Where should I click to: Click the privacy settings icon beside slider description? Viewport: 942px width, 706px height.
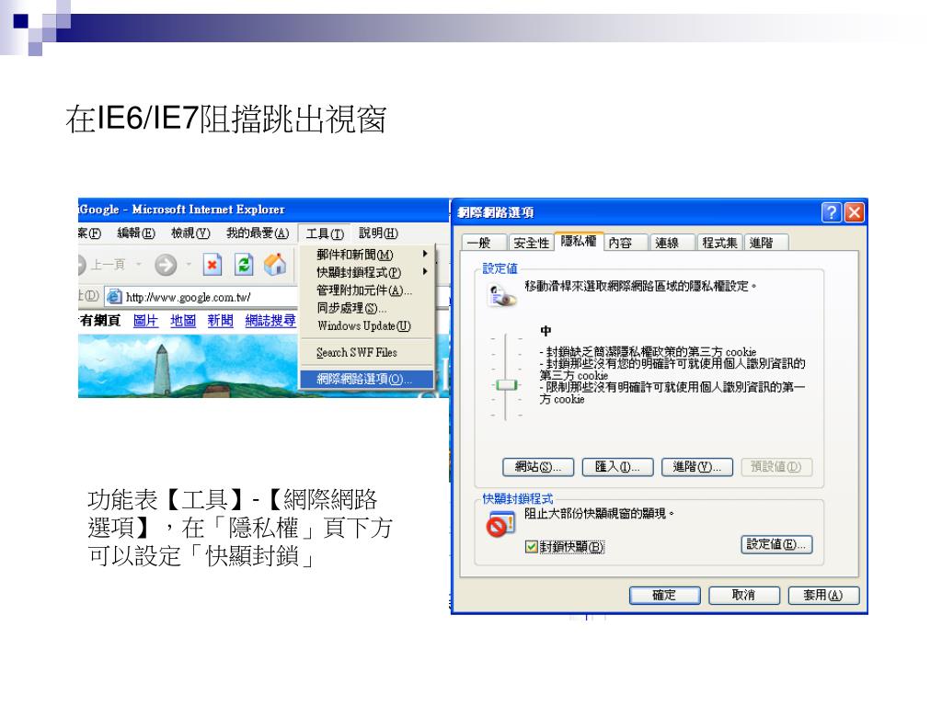click(x=501, y=297)
